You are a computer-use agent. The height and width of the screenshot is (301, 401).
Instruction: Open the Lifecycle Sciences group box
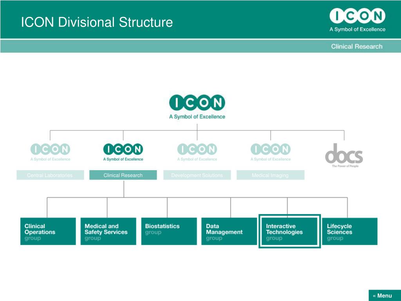pos(350,231)
